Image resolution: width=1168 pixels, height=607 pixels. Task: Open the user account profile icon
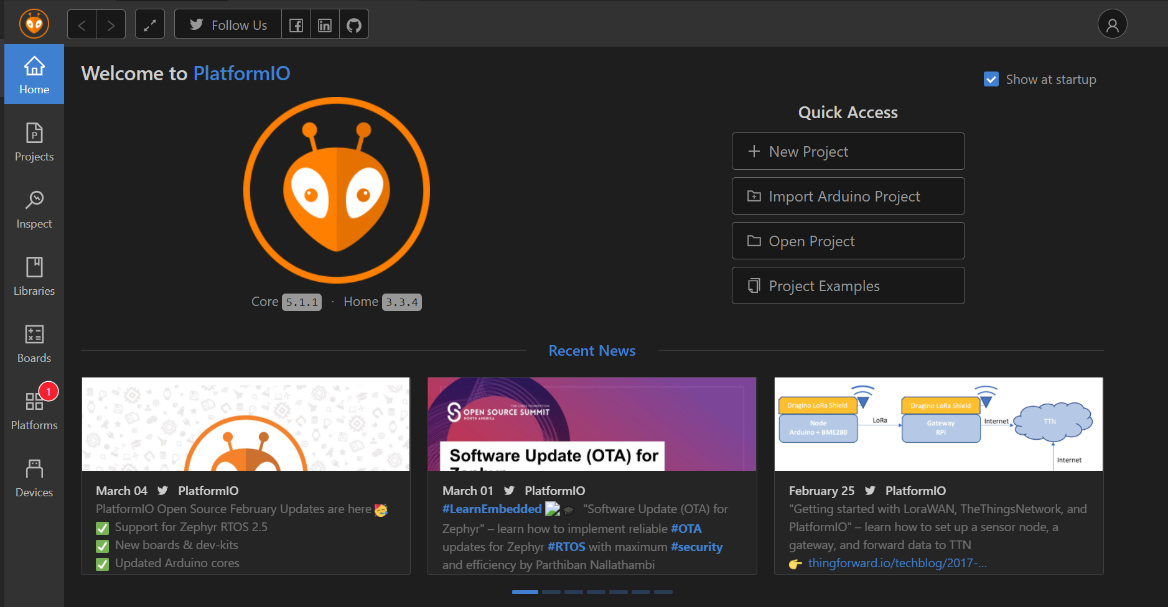click(1113, 24)
